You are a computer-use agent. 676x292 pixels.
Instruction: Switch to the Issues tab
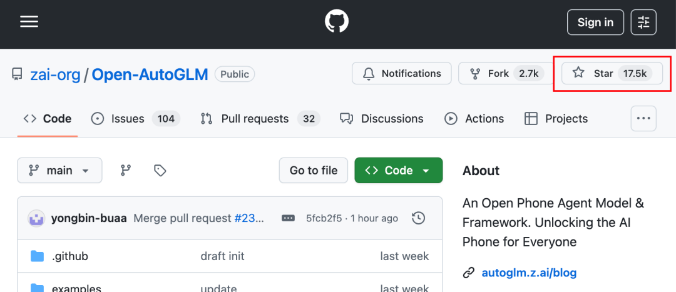tap(135, 118)
